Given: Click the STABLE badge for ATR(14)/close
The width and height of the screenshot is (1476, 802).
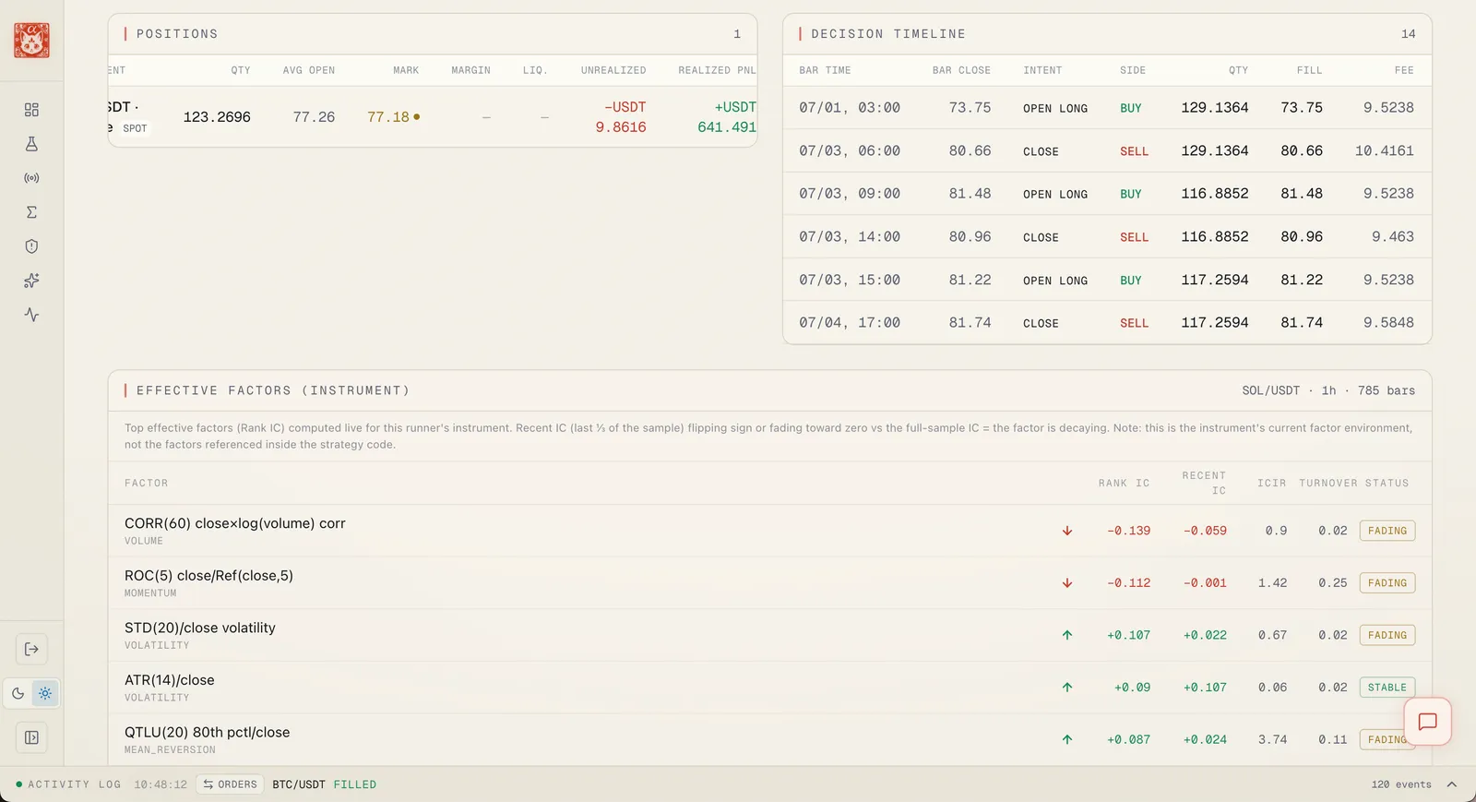Looking at the screenshot, I should coord(1387,688).
